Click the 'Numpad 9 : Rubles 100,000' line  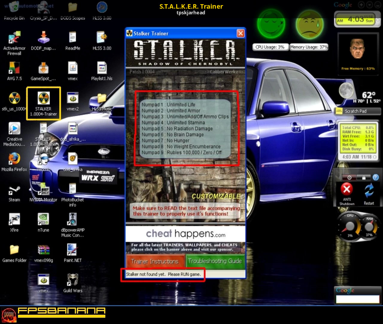pyautogui.click(x=182, y=152)
